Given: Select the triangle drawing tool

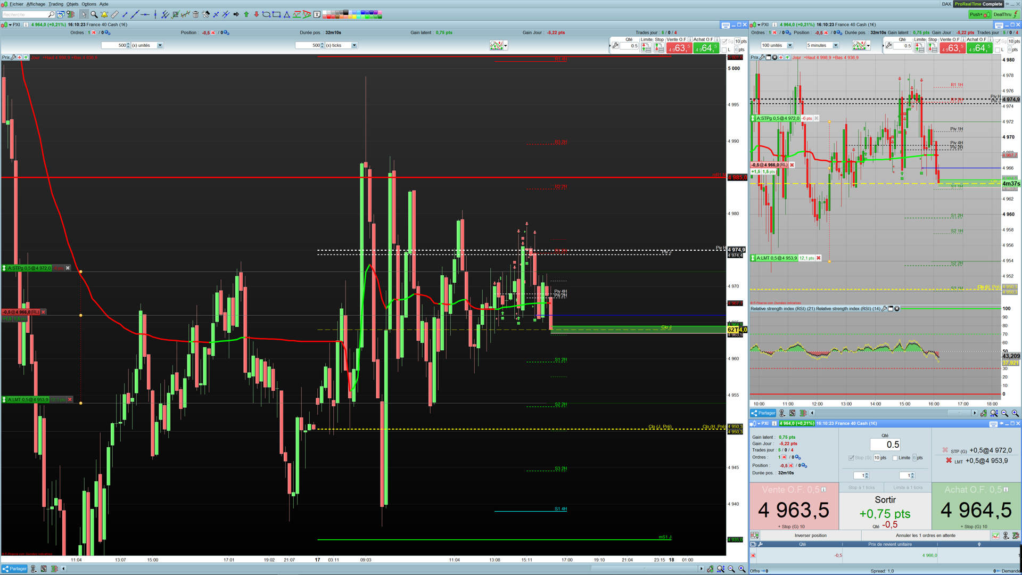Looking at the screenshot, I should click(286, 14).
